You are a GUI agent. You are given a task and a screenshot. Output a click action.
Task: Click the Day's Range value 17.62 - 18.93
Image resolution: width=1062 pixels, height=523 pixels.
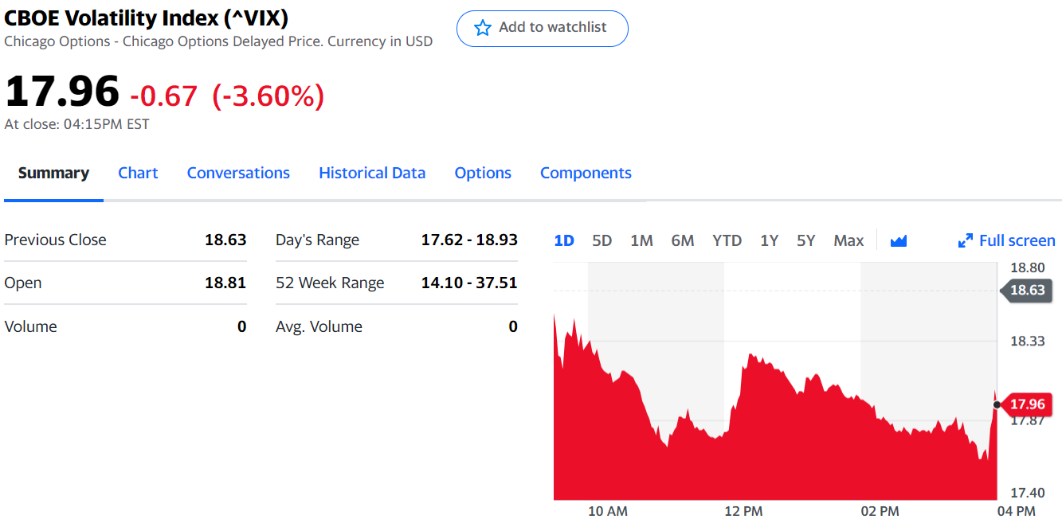click(x=469, y=240)
